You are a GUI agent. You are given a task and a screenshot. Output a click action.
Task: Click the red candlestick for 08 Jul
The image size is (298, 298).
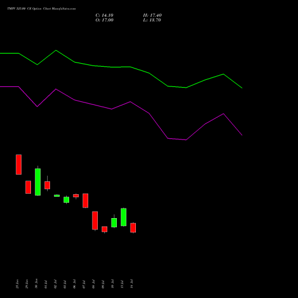(x=95, y=221)
